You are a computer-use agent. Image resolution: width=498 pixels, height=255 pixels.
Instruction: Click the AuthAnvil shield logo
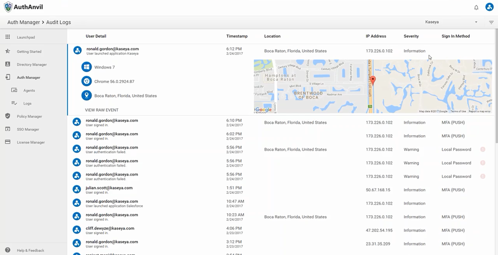(x=8, y=7)
